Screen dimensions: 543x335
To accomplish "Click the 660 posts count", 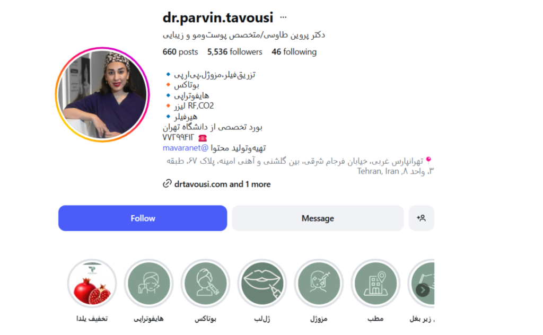I will [x=180, y=52].
